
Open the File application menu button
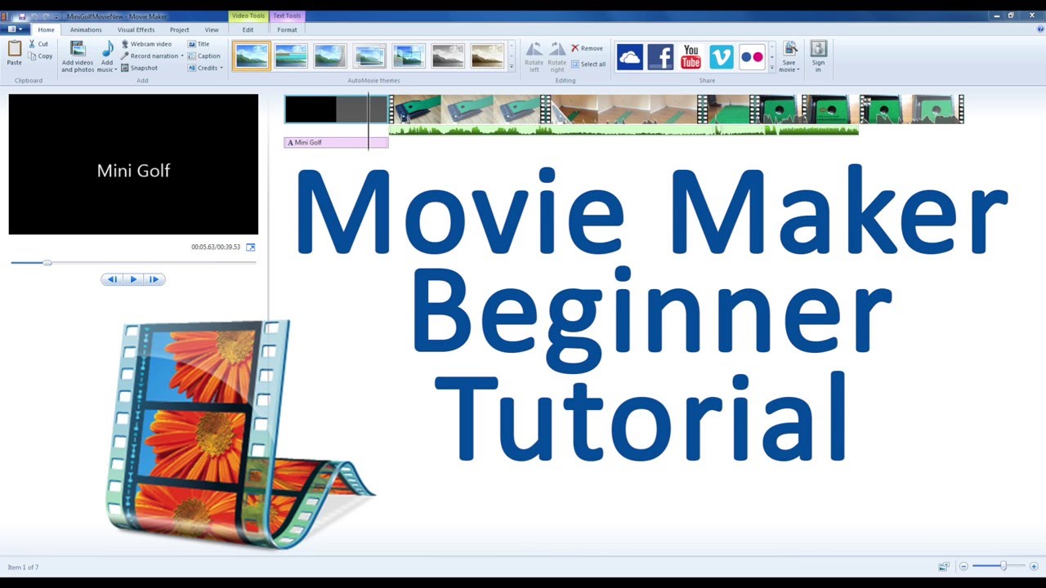pos(15,29)
